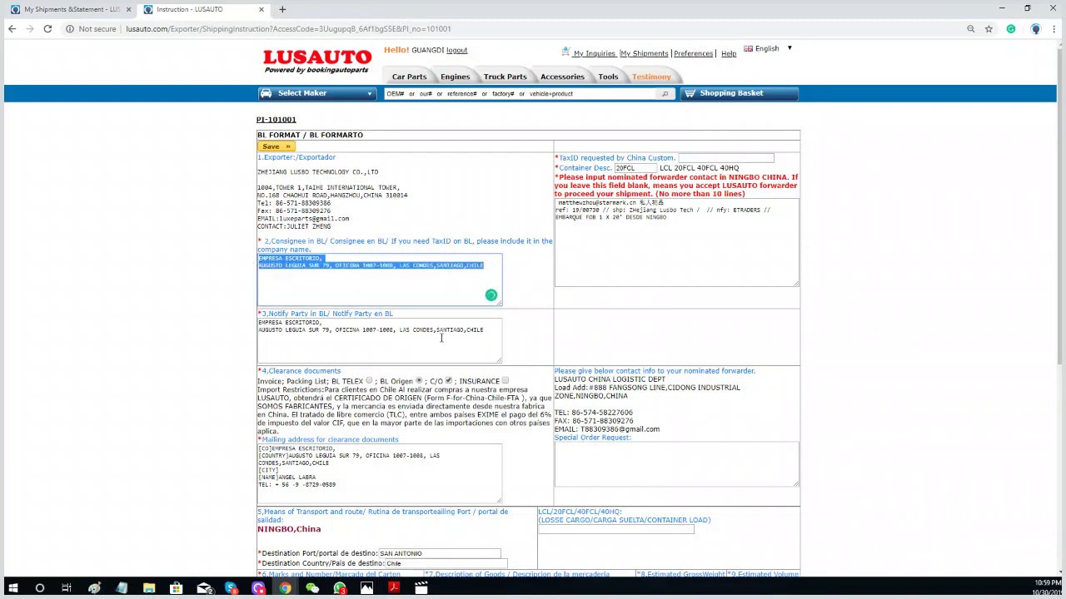Viewport: 1066px width, 599px height.
Task: Open the Accessories tab
Action: click(x=562, y=77)
